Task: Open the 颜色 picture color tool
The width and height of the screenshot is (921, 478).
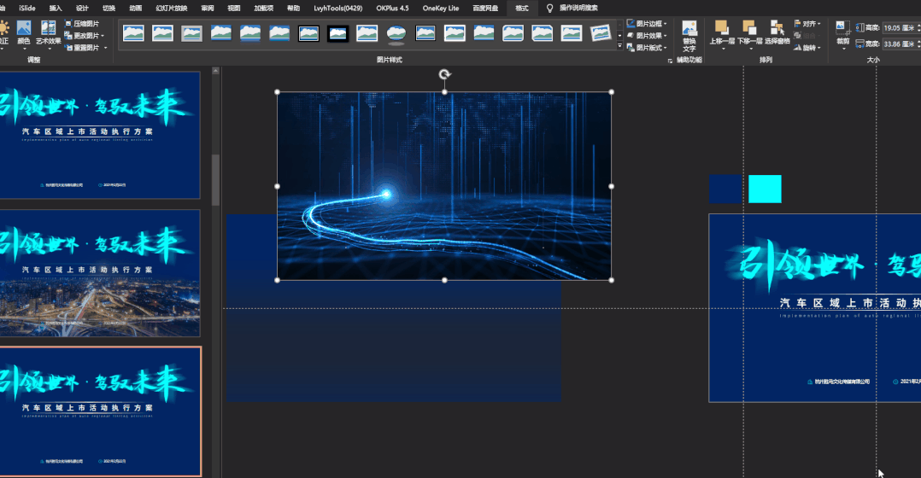Action: [24, 32]
